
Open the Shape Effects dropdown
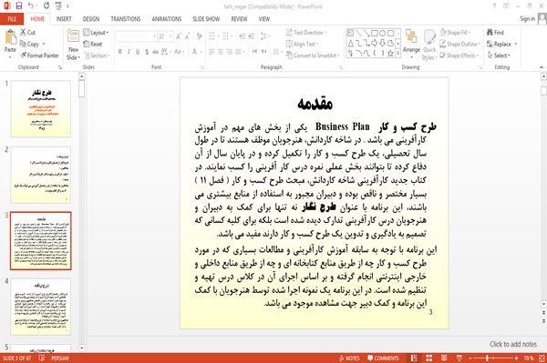[459, 55]
